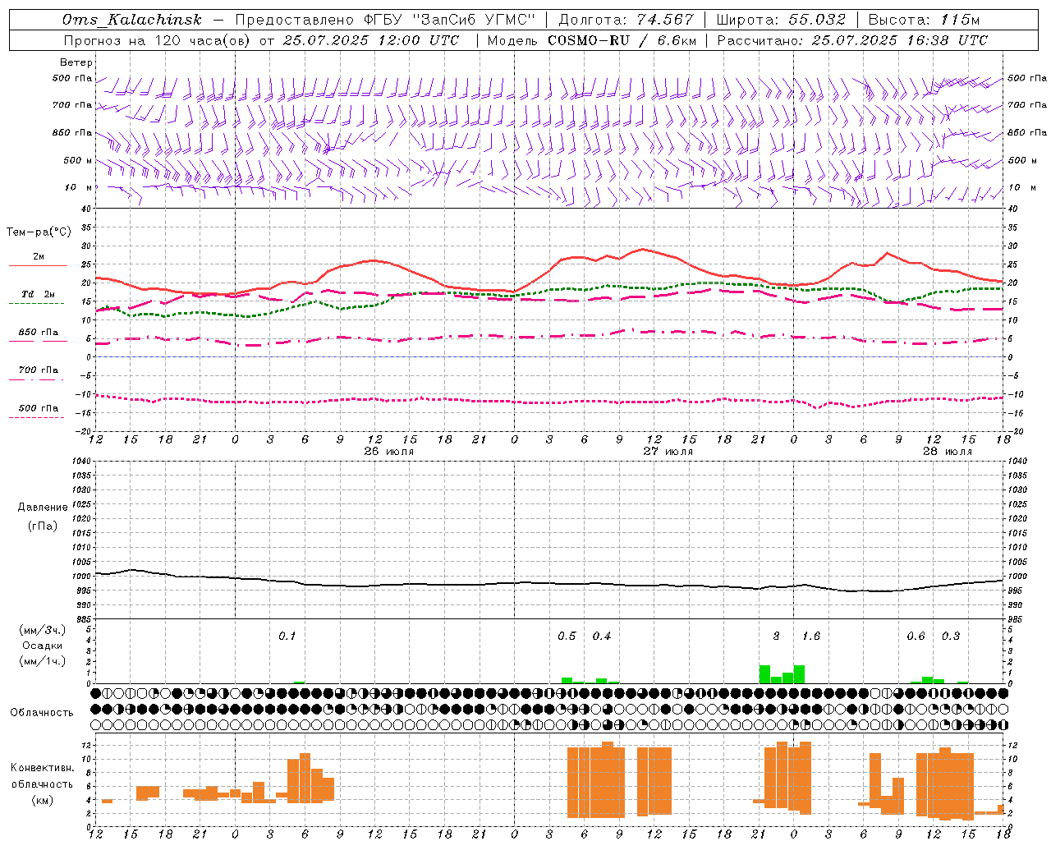Click the Широта: 55.032 value

coord(781,20)
